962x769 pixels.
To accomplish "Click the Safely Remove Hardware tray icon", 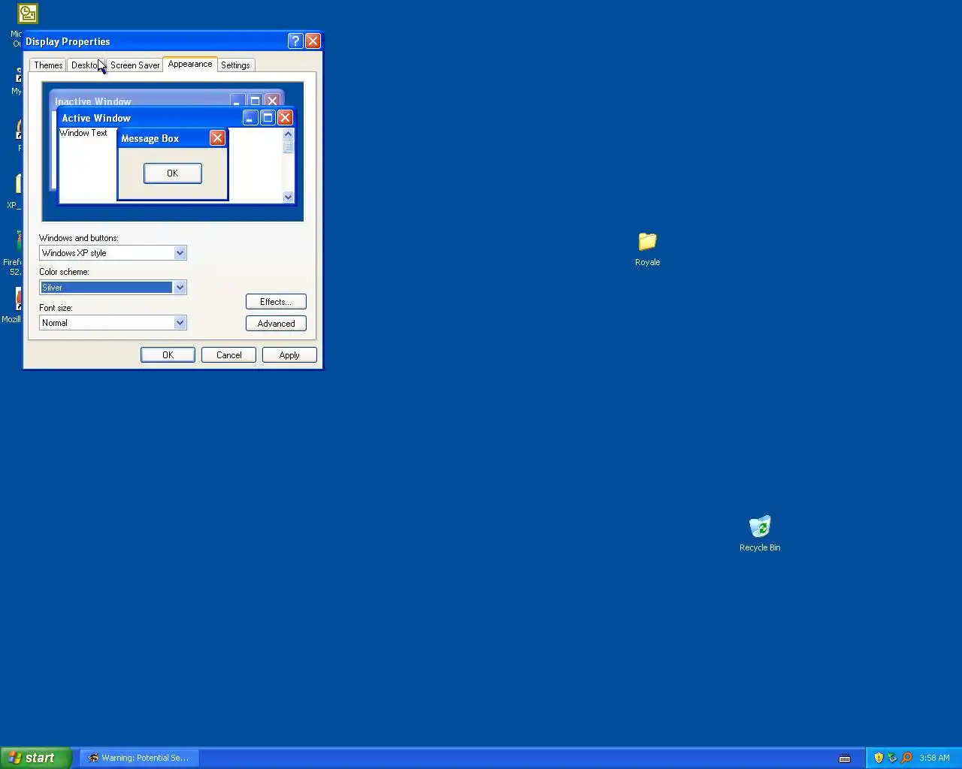I will click(892, 758).
